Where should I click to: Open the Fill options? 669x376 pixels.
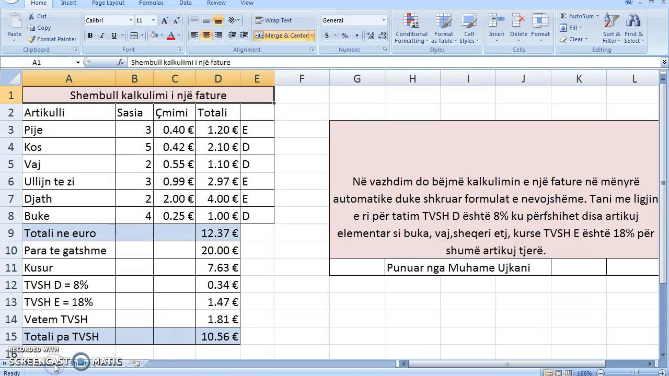(x=571, y=28)
